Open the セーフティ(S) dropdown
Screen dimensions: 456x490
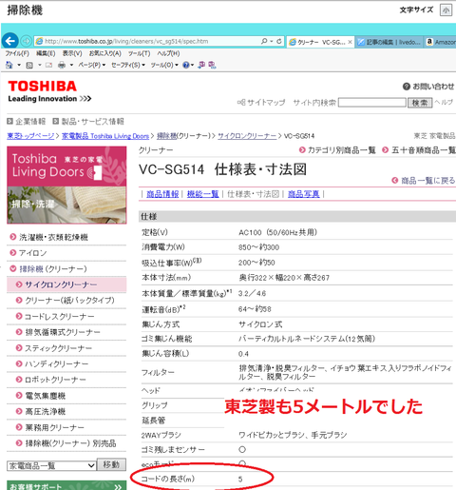click(x=128, y=65)
